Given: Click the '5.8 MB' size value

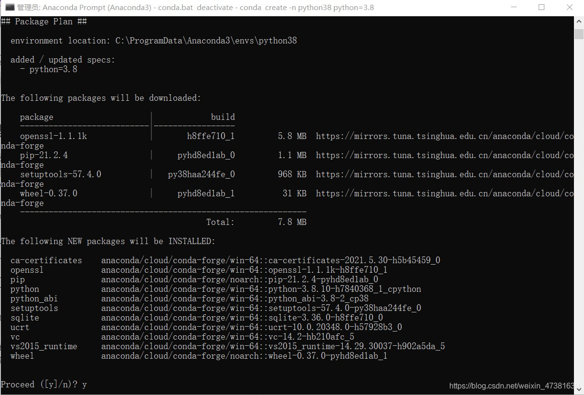Looking at the screenshot, I should 292,136.
